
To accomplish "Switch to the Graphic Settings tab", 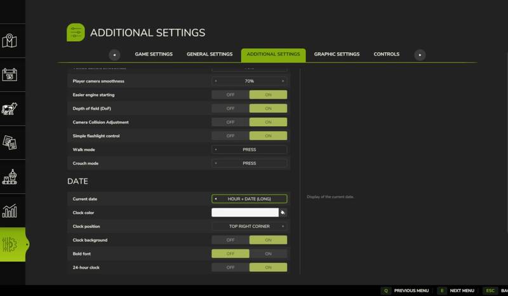I will click(337, 55).
